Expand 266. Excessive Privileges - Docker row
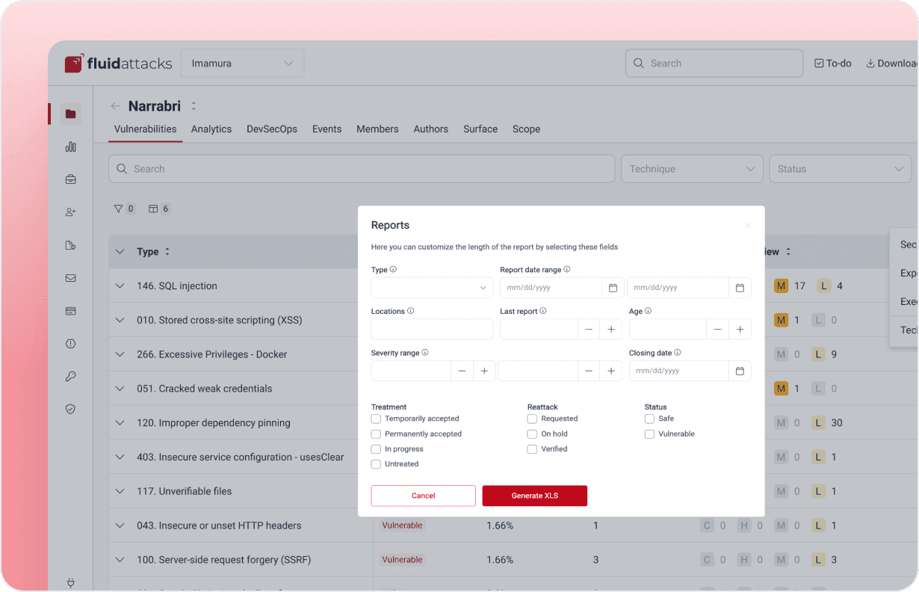Screen dimensions: 919x592 [120, 354]
